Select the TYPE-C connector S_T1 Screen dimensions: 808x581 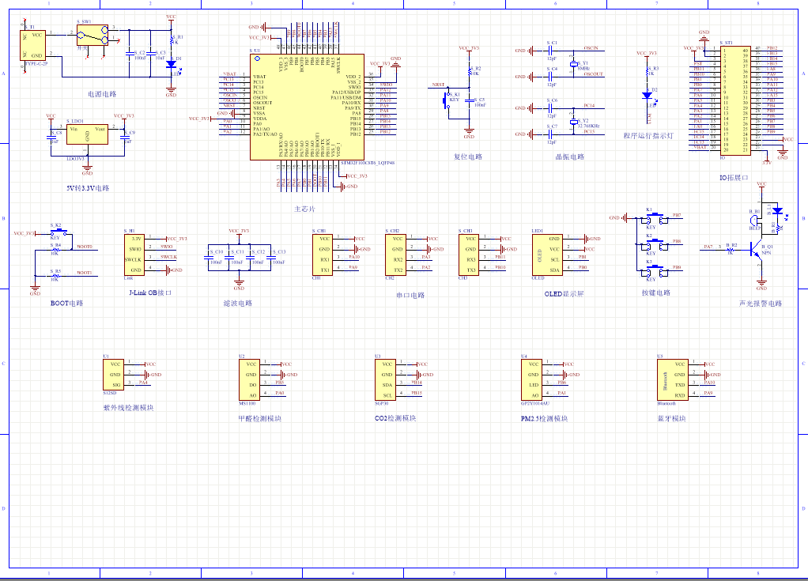(x=33, y=45)
